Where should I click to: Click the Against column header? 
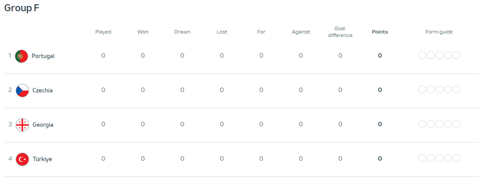(301, 32)
